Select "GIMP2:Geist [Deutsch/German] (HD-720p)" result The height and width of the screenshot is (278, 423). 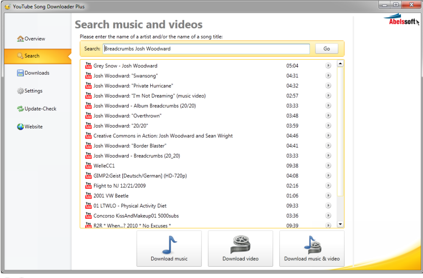[208, 176]
